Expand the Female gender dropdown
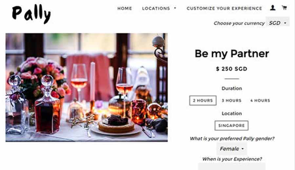295x170 pixels. pos(231,149)
